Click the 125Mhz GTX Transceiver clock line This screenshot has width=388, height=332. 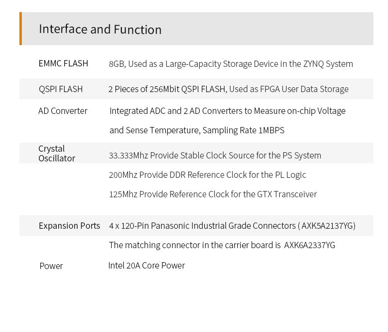point(213,194)
